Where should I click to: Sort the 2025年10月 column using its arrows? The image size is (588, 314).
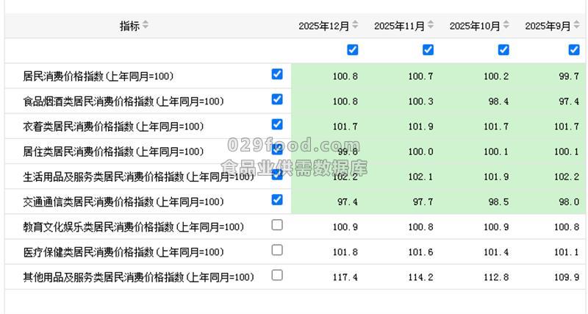506,26
